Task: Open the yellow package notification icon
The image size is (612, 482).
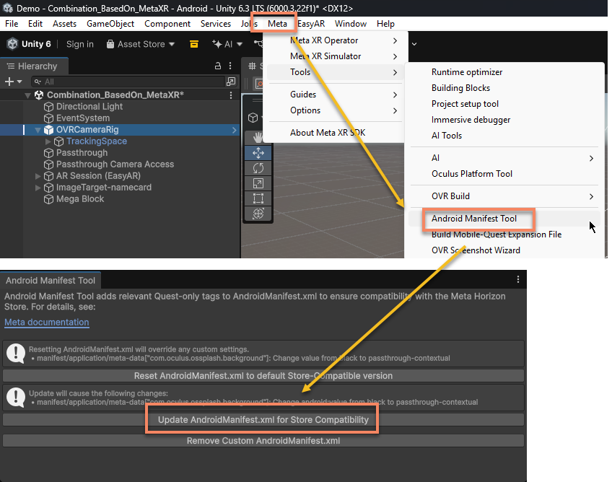Action: click(194, 44)
